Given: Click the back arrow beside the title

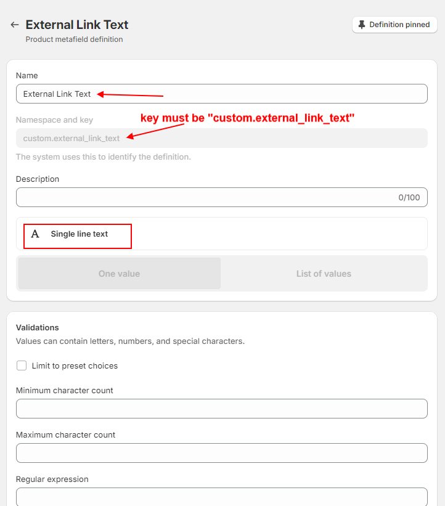Looking at the screenshot, I should tap(15, 25).
